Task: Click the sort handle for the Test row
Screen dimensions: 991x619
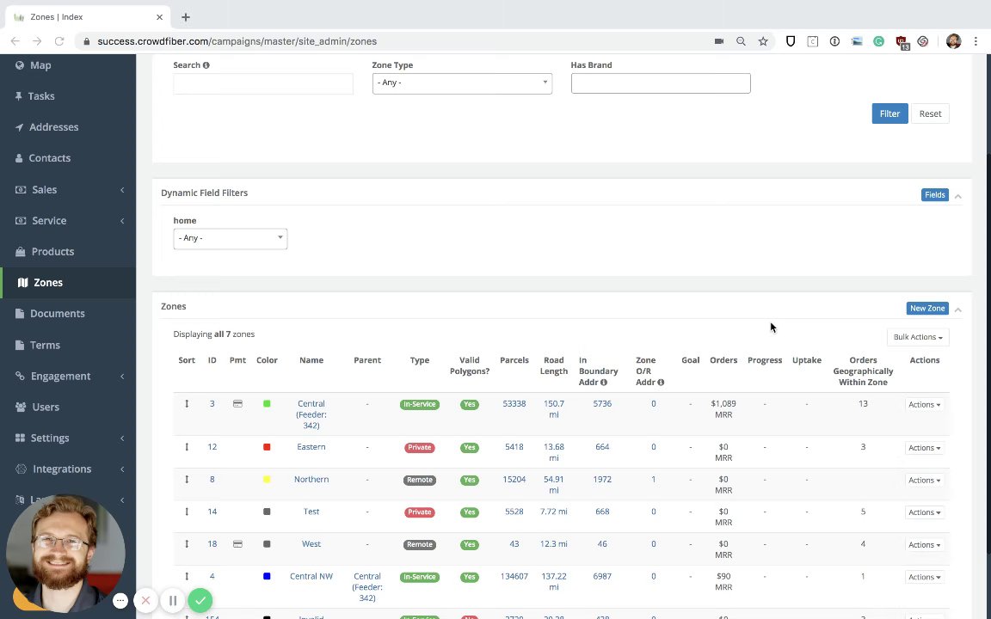Action: (x=187, y=511)
